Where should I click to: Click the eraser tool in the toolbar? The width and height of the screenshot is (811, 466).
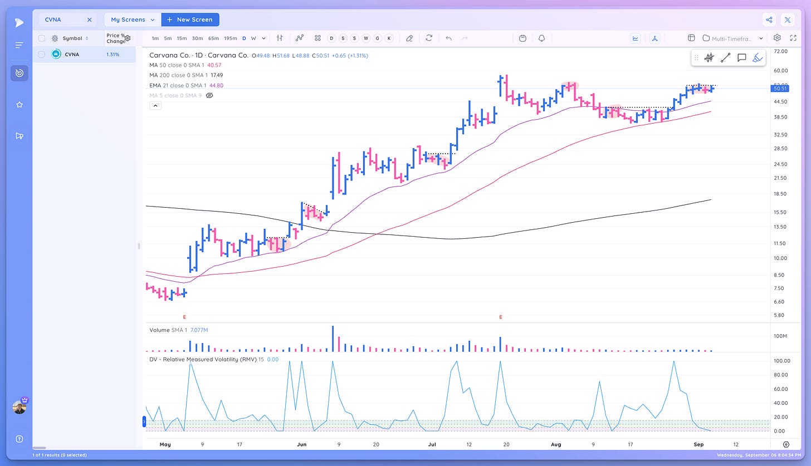tap(409, 38)
